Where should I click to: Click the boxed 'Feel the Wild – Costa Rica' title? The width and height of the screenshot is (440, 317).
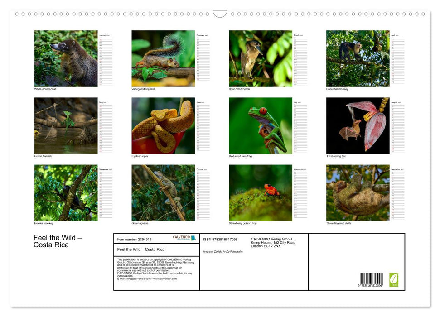tap(141, 250)
